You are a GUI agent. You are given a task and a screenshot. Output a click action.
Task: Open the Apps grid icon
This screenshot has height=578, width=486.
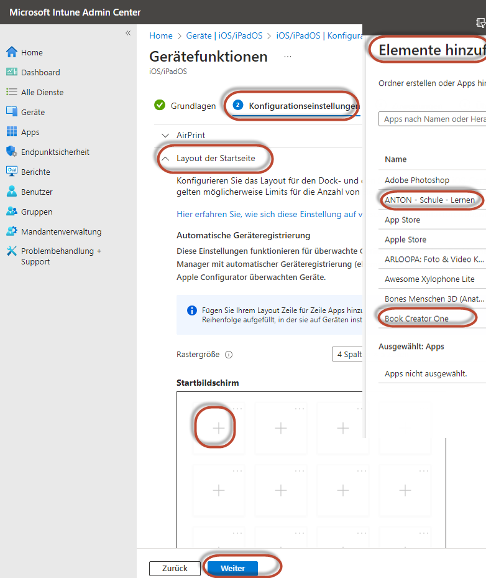tap(11, 132)
